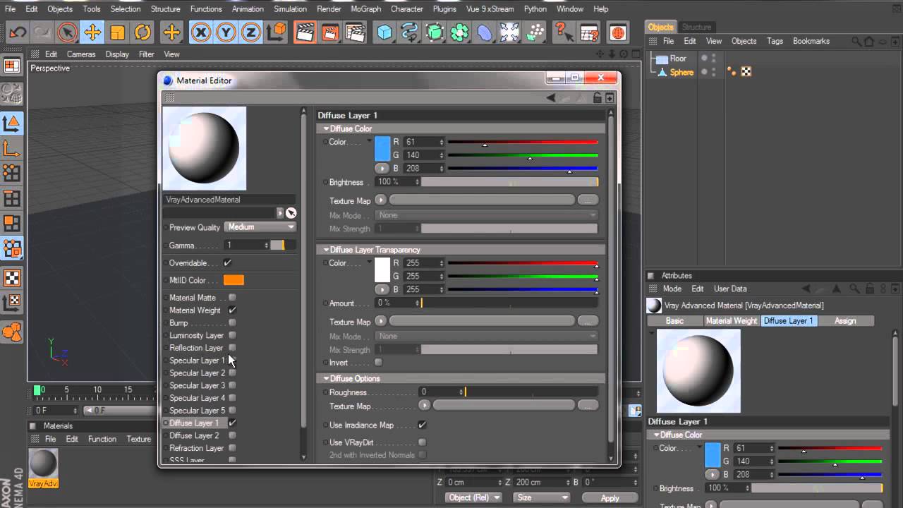Open Object (Rel) dropdown
This screenshot has height=508, width=903.
click(473, 497)
